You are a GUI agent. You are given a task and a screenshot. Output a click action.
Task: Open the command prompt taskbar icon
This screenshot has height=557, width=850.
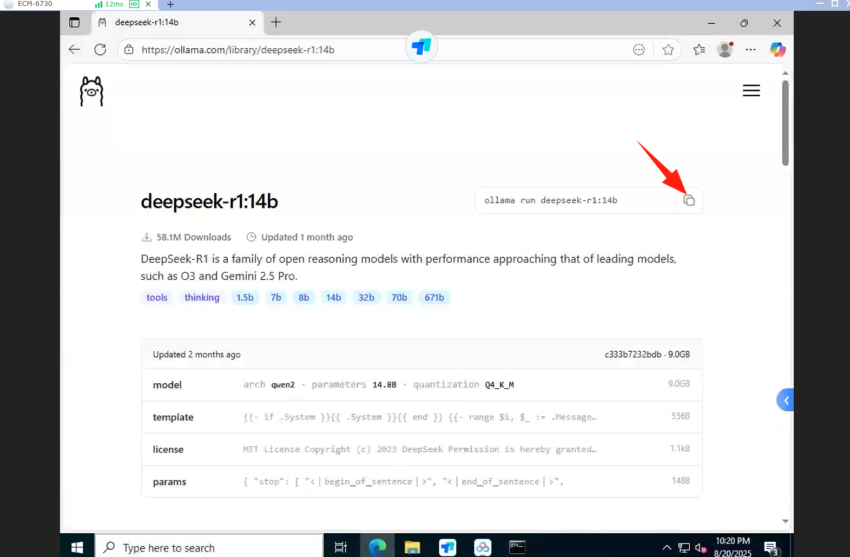point(517,547)
